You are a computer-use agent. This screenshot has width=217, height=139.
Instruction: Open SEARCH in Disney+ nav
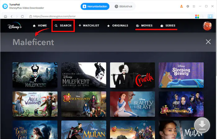pyautogui.click(x=63, y=26)
